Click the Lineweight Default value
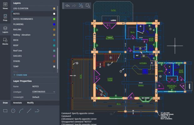Viewport: 194px width, 125px height. coord(43,97)
